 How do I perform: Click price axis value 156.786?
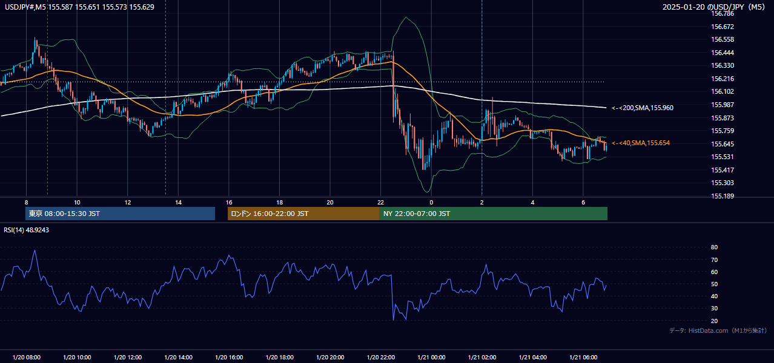pyautogui.click(x=723, y=13)
